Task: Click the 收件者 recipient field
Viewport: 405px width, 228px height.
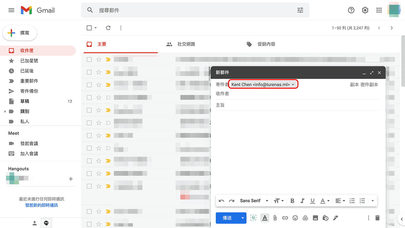Action: pyautogui.click(x=285, y=94)
